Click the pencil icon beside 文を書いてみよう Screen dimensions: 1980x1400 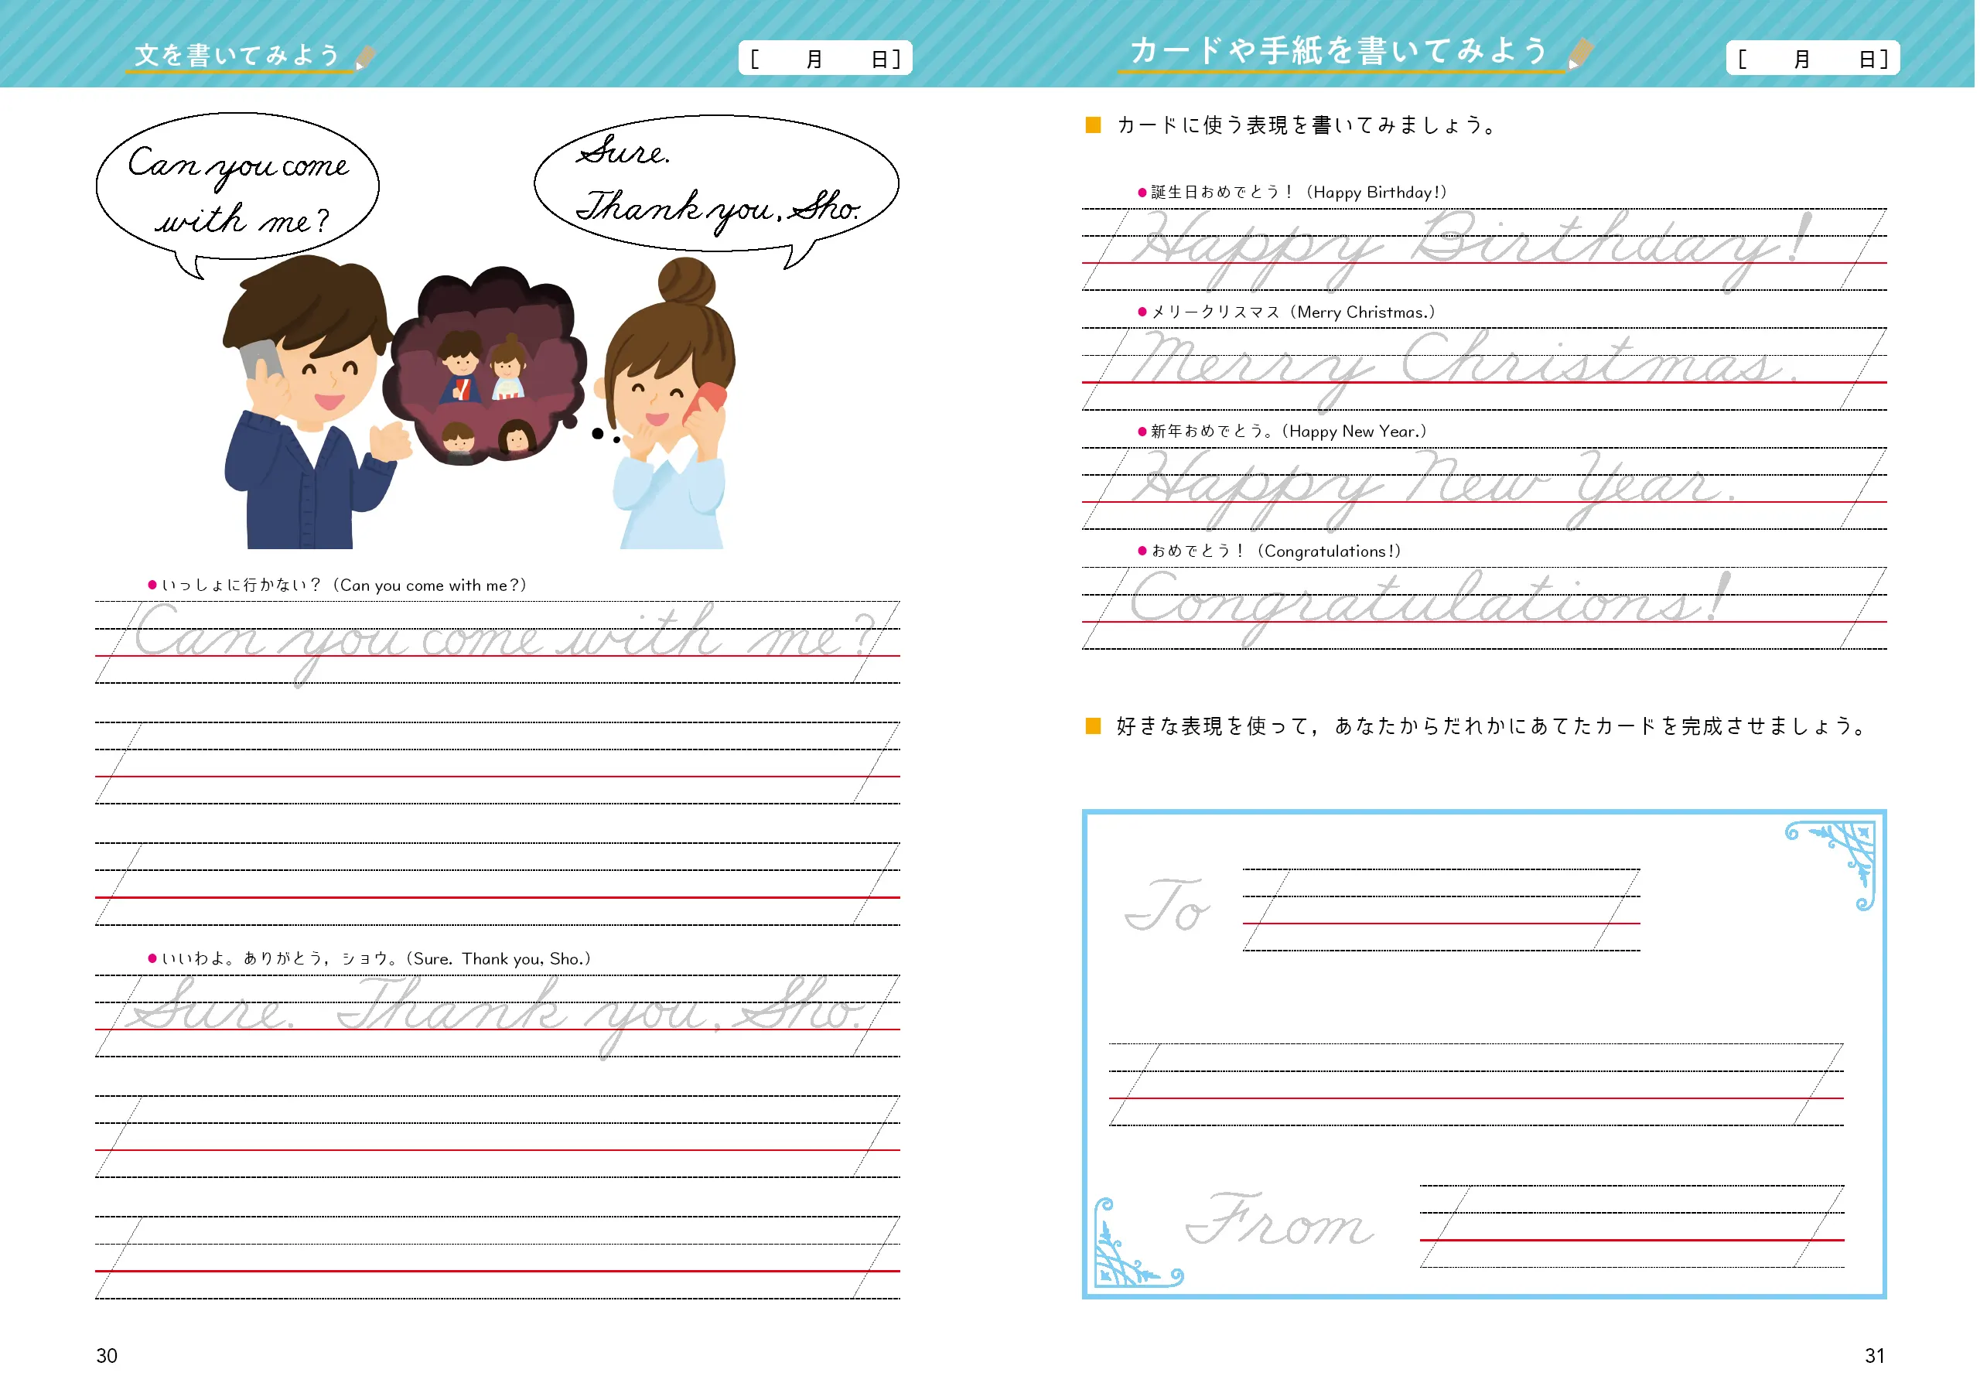click(x=366, y=57)
